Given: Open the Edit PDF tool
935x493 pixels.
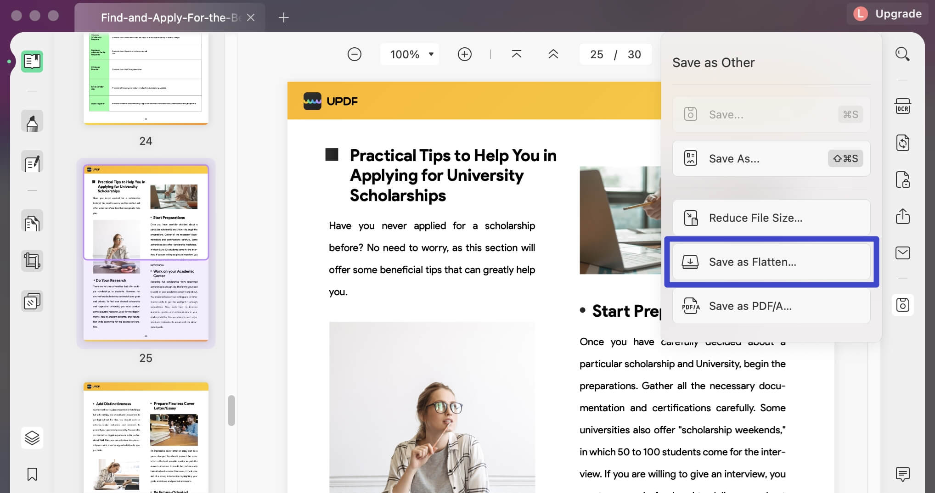Looking at the screenshot, I should (x=32, y=162).
